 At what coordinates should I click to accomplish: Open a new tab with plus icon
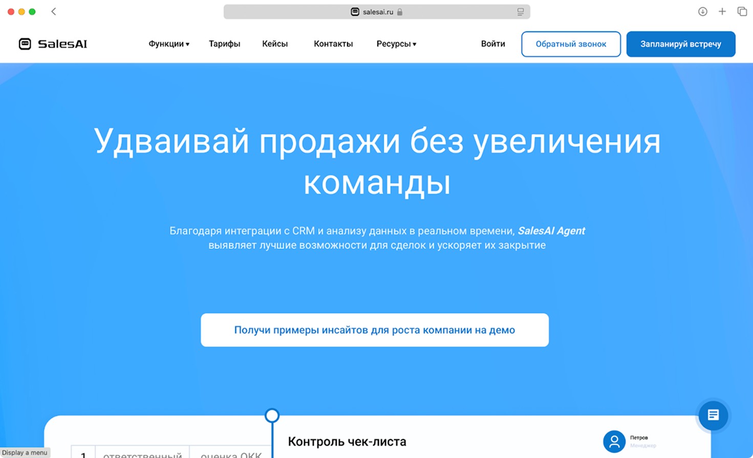pyautogui.click(x=722, y=12)
